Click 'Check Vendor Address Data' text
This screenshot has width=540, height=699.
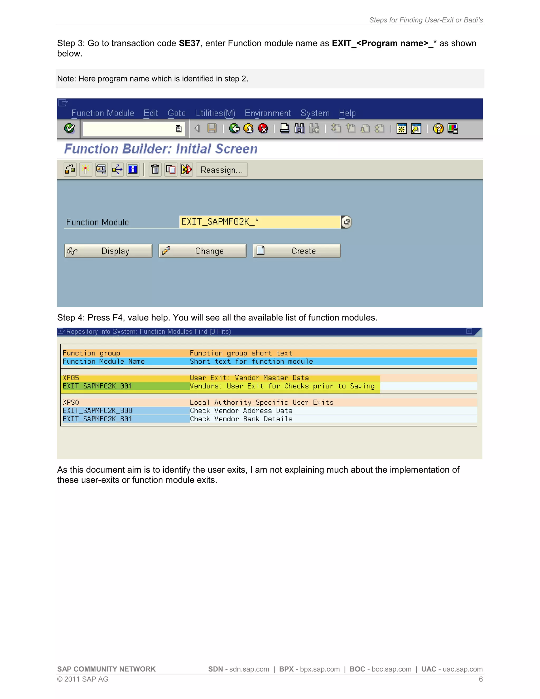[x=241, y=411]
